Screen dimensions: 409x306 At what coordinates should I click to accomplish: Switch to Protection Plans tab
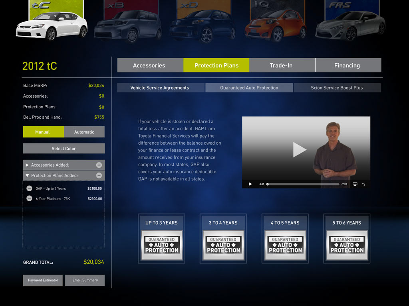point(216,65)
